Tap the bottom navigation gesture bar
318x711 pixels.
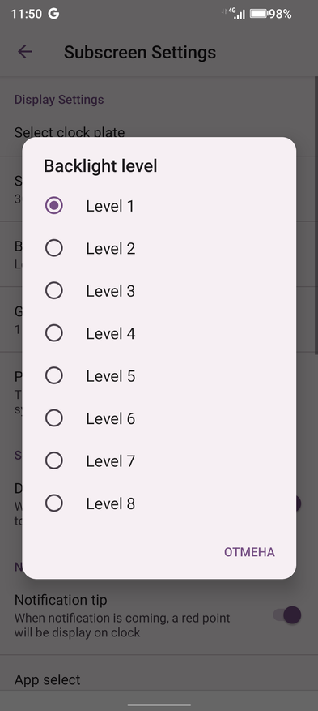click(x=159, y=705)
